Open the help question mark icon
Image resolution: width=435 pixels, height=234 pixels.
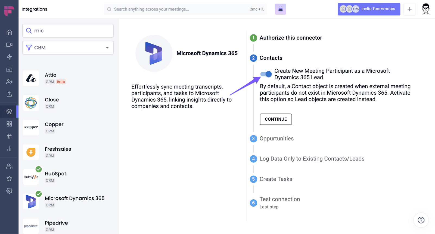tap(421, 220)
